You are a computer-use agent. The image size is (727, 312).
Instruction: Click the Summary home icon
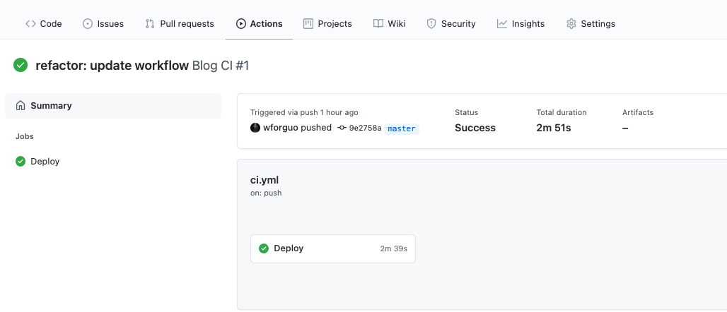click(x=21, y=106)
